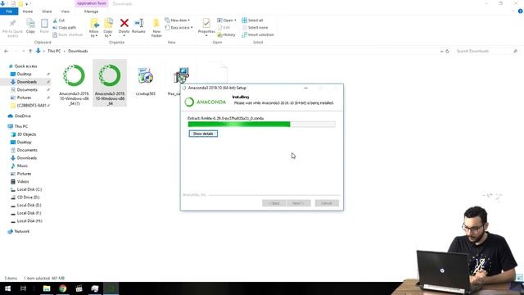Click This PC in address bar
524x295 pixels.
coord(54,51)
